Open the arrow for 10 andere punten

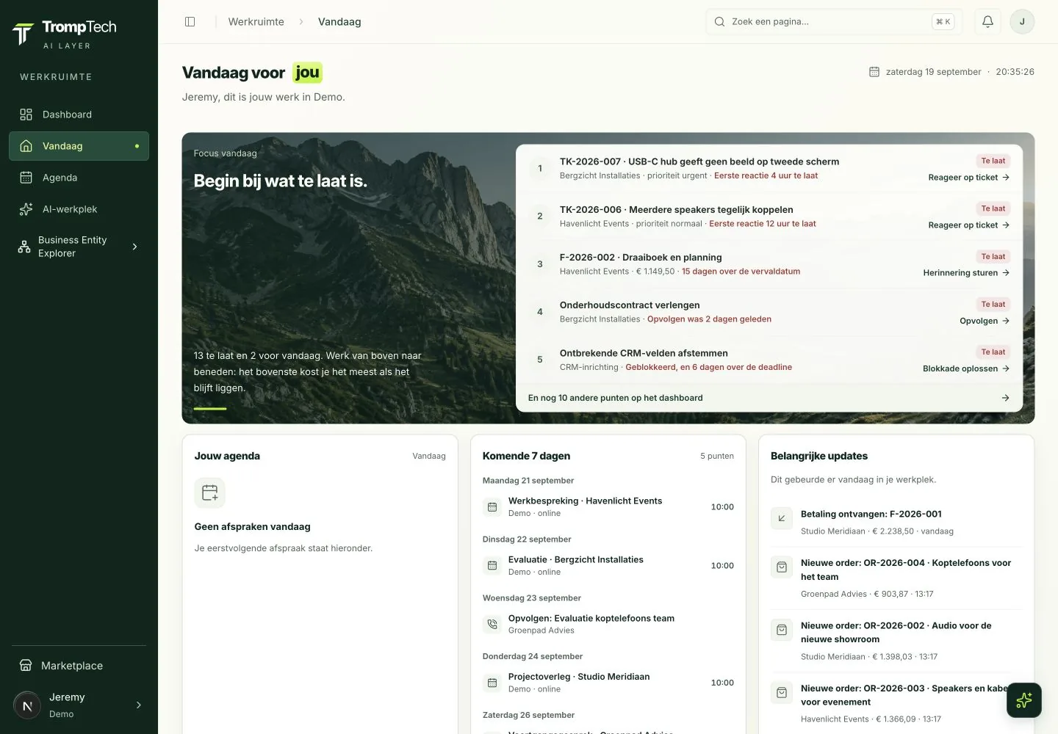click(1005, 398)
